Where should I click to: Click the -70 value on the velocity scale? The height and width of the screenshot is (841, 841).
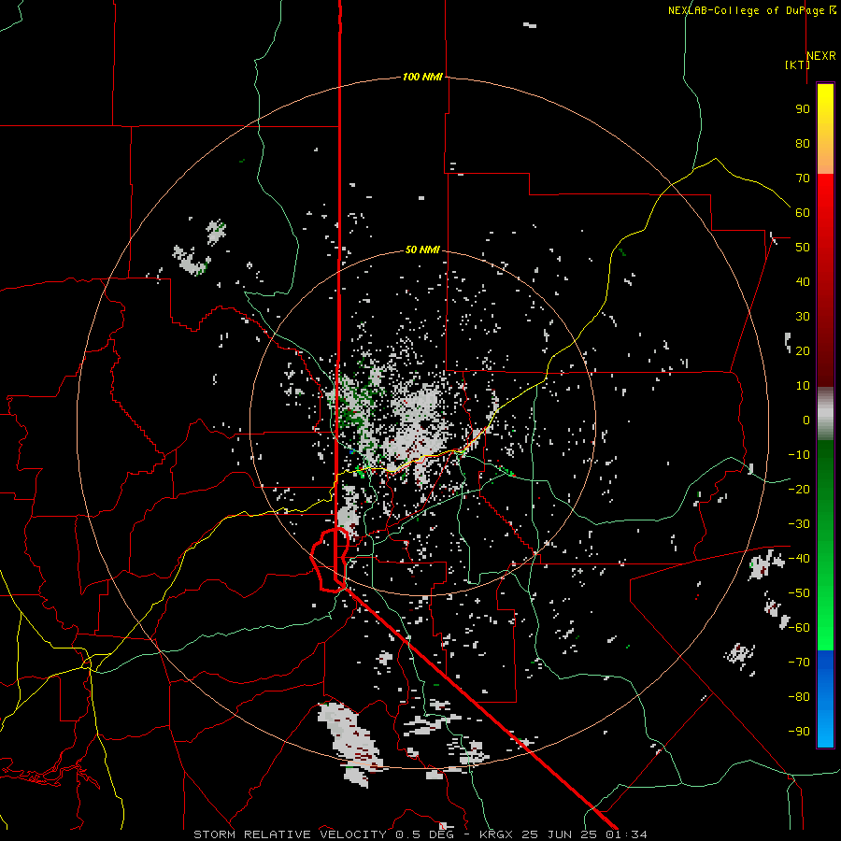click(799, 663)
